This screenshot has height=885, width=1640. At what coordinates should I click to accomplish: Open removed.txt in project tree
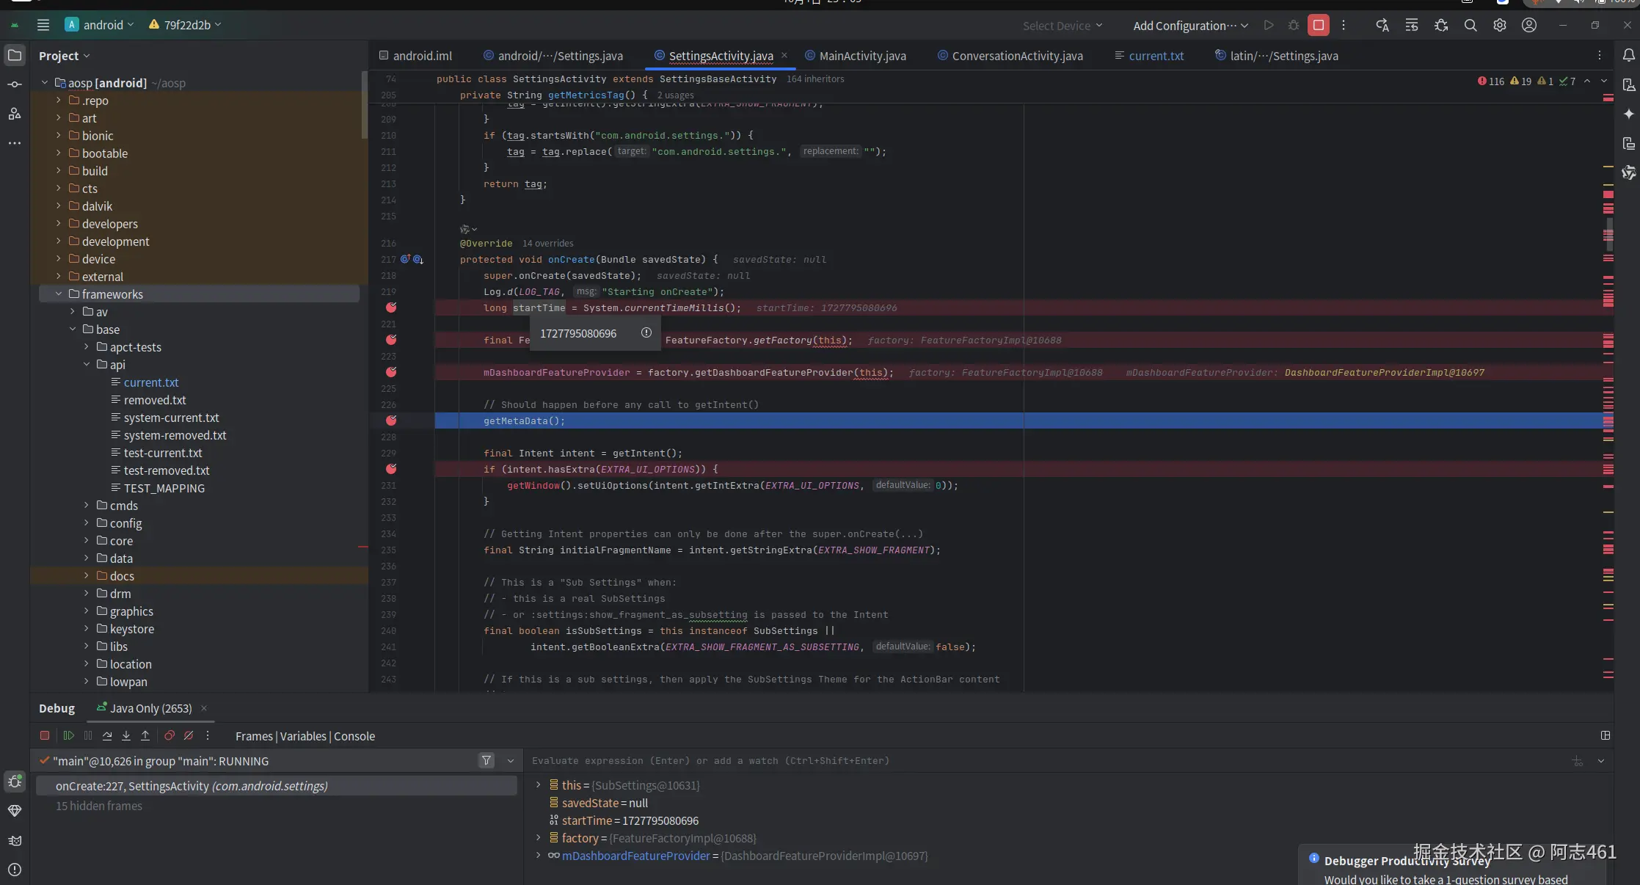[x=155, y=400]
